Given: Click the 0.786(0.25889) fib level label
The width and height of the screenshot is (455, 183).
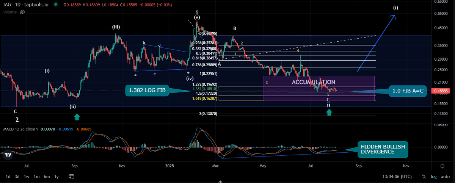Looking at the screenshot, I should (205, 65).
